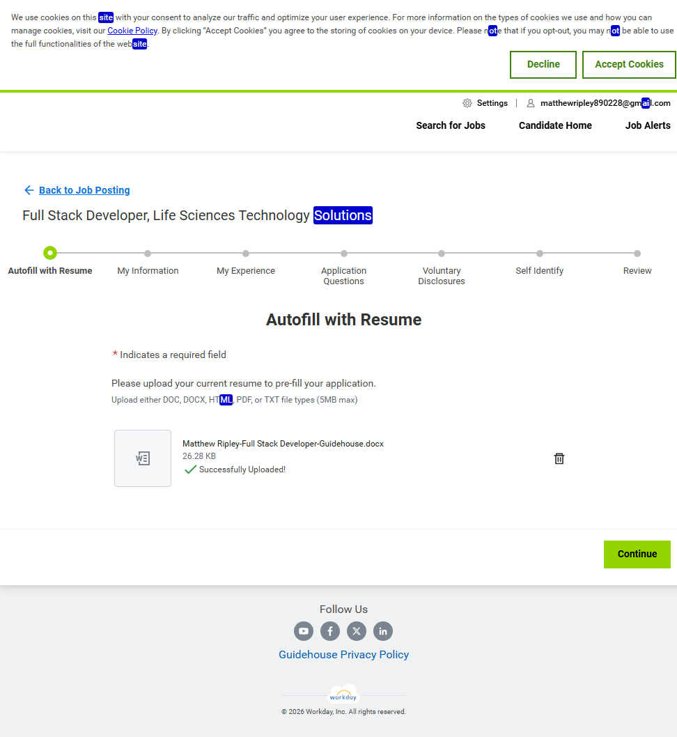Image resolution: width=677 pixels, height=737 pixels.
Task: Open account menu for matthewripley890228 email
Action: [x=605, y=103]
